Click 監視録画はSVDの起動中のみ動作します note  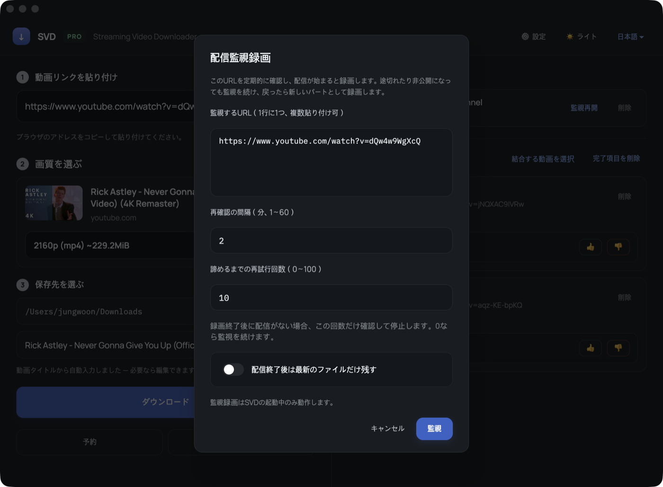point(273,402)
